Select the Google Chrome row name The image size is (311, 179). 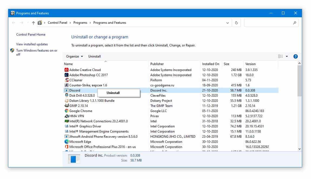[81, 111]
